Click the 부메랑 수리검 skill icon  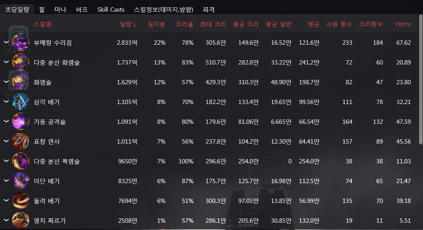click(21, 43)
